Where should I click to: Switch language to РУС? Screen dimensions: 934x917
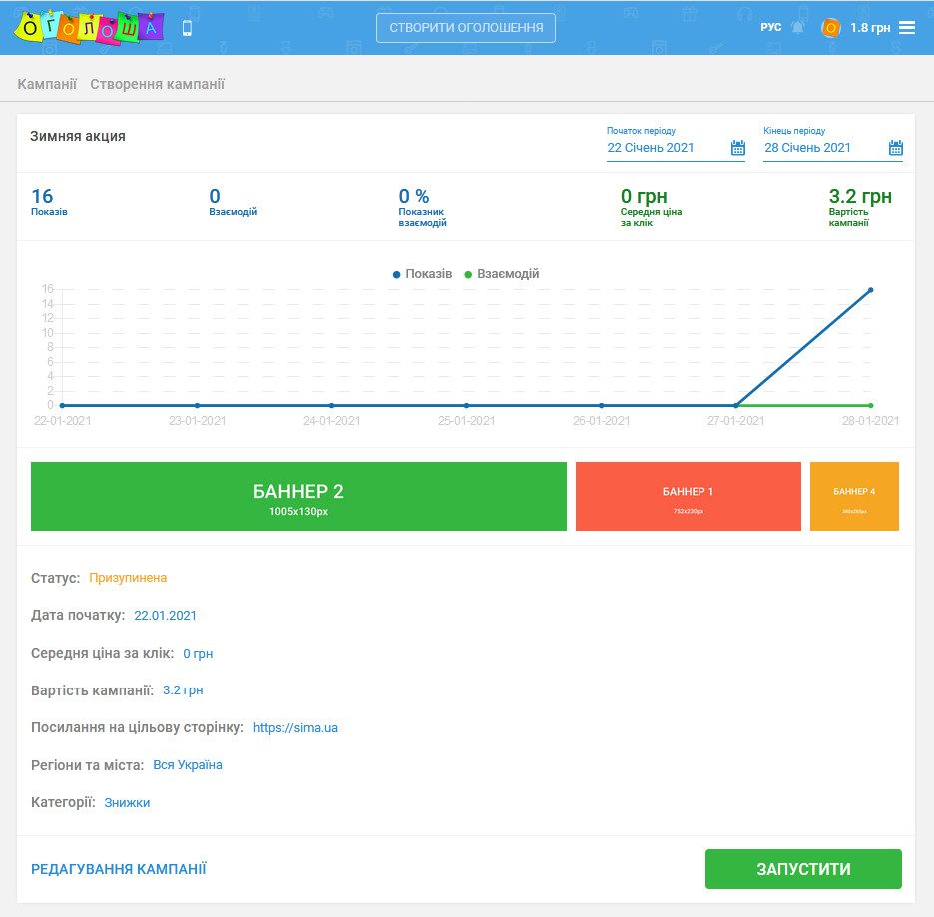(770, 28)
